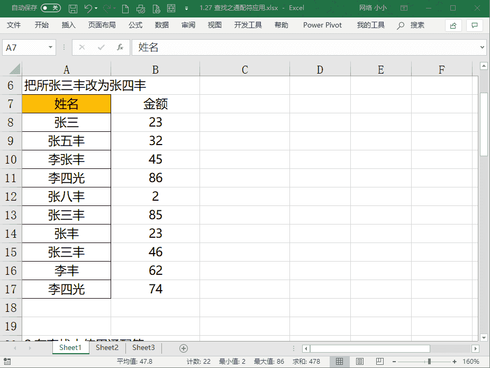Click the Ribbon Display Options icon
This screenshot has width=490, height=368.
404,8
